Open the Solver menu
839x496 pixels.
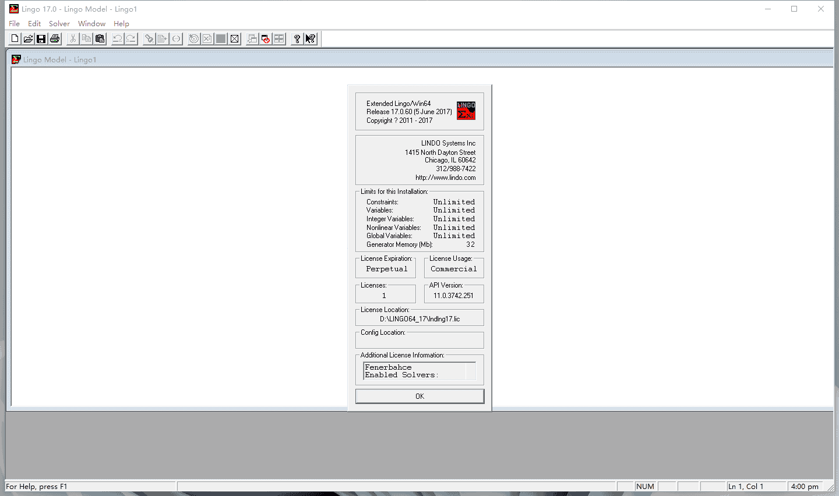click(59, 24)
